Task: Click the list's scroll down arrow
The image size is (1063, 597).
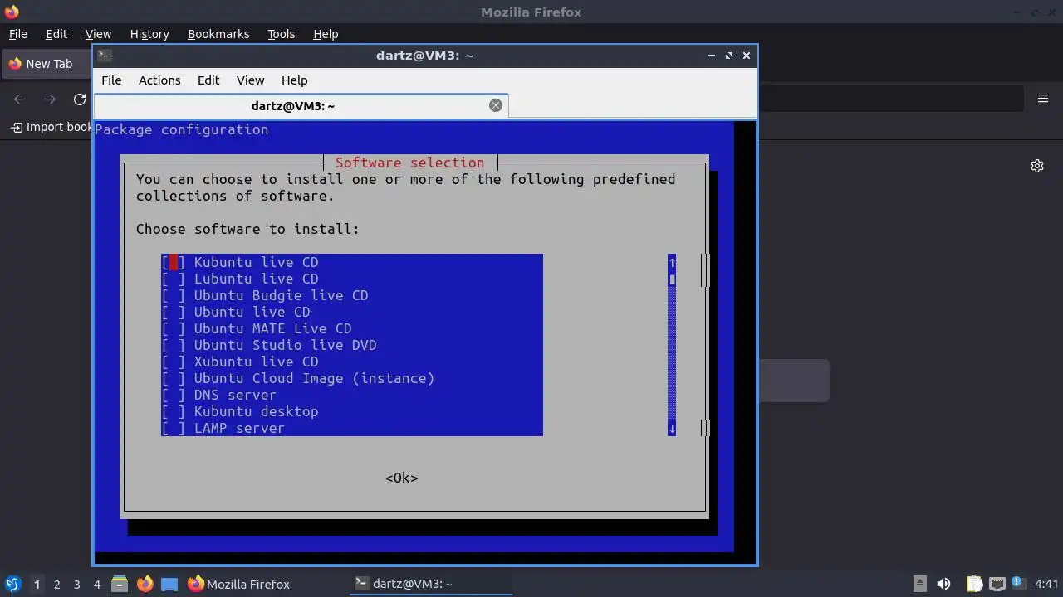Action: click(x=672, y=428)
